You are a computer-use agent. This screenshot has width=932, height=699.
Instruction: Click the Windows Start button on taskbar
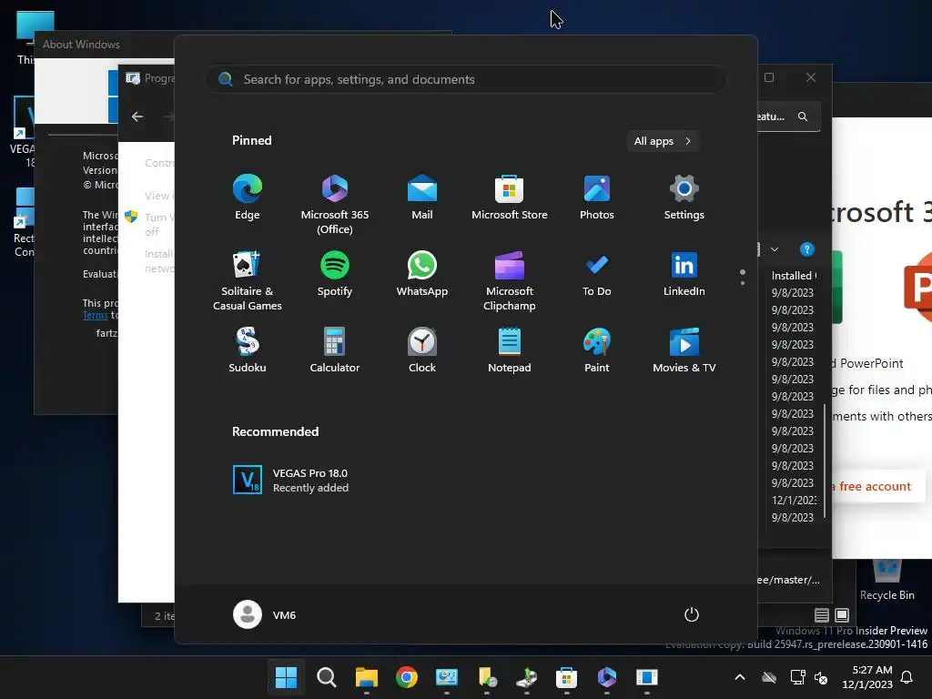(x=286, y=677)
